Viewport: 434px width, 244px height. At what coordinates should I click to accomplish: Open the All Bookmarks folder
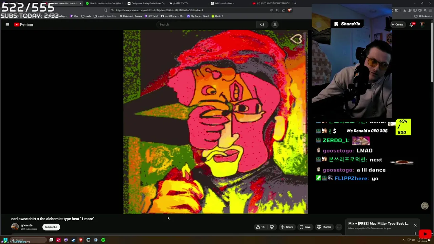click(x=423, y=16)
